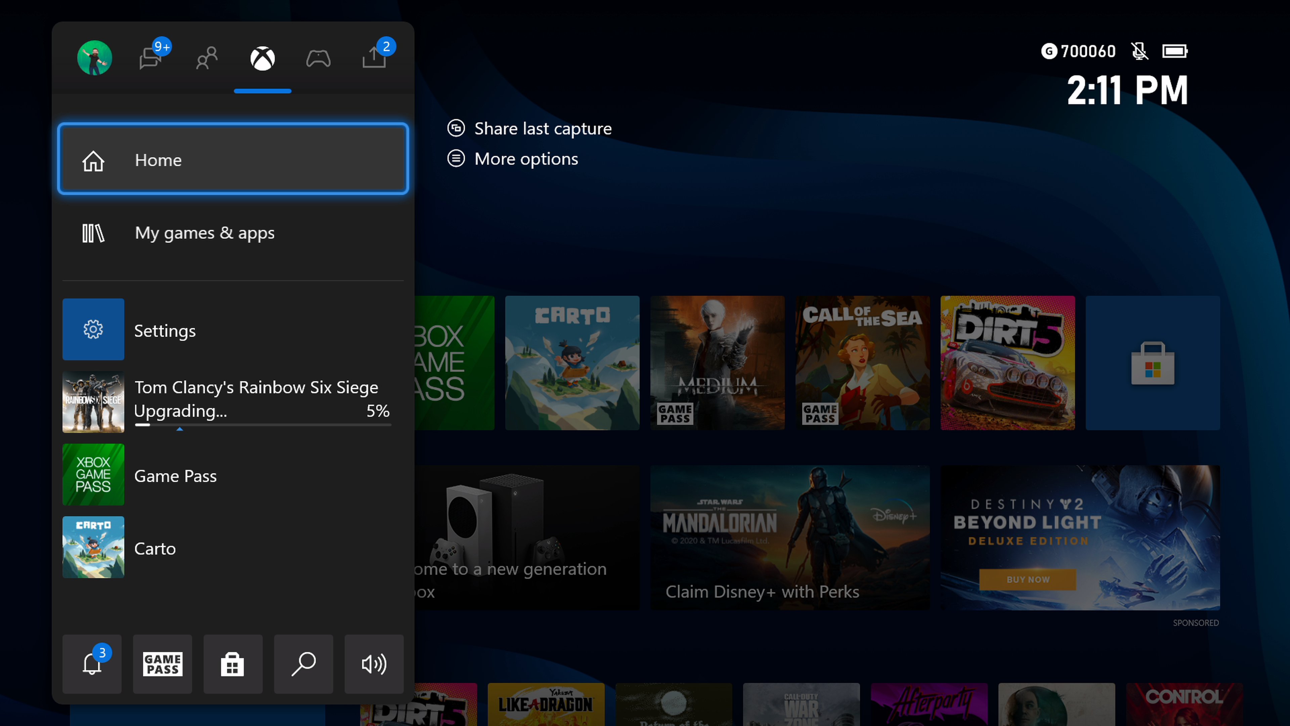The width and height of the screenshot is (1290, 726).
Task: Launch Carto from the guide list
Action: (x=233, y=547)
